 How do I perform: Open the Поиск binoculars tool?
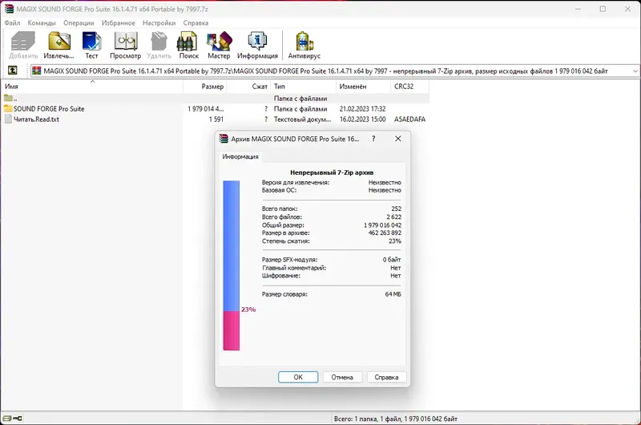coord(188,45)
